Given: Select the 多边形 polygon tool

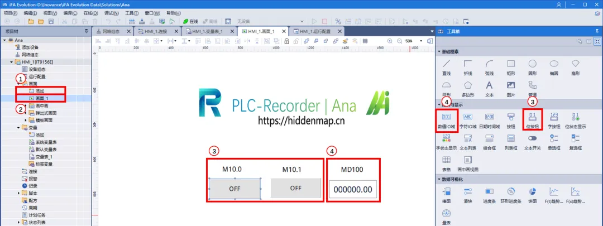Looking at the screenshot, I should coord(468,89).
